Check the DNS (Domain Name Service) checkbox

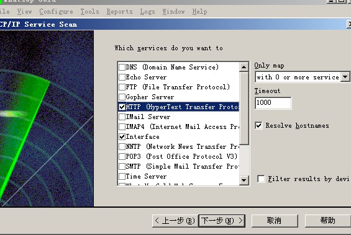tap(122, 67)
